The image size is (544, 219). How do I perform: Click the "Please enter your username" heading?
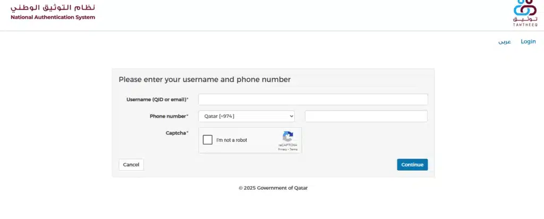[x=205, y=80]
